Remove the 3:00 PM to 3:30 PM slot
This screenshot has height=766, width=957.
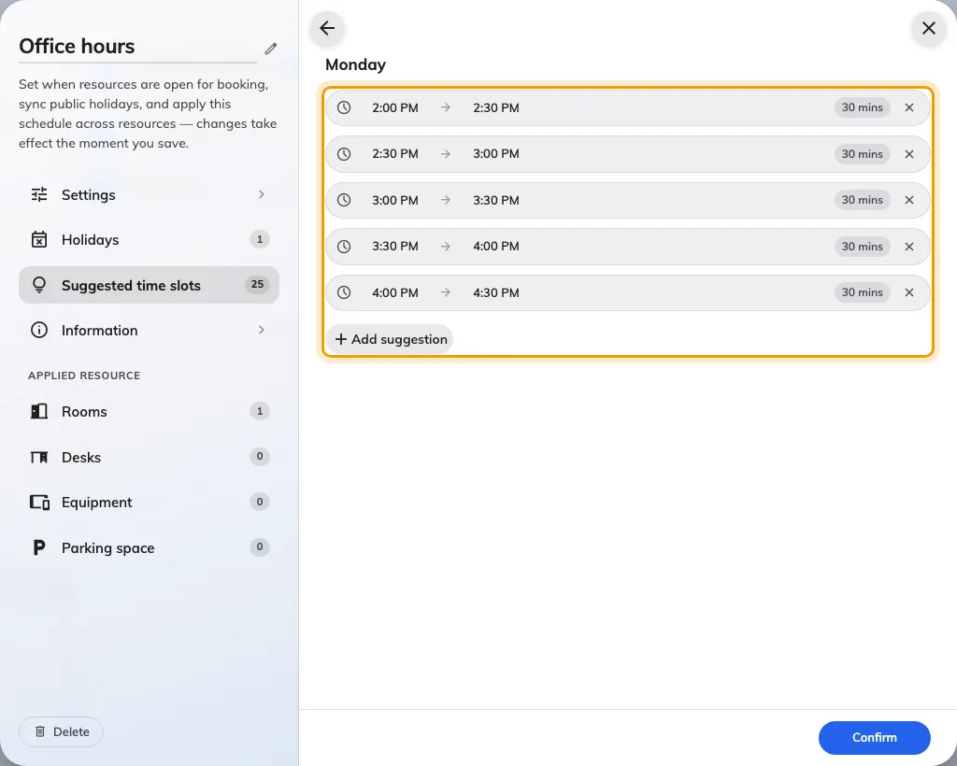click(x=908, y=200)
